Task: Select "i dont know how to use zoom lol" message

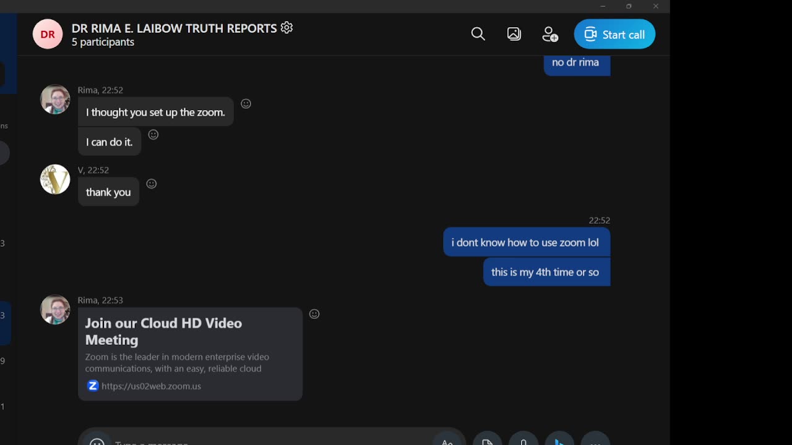Action: (527, 242)
